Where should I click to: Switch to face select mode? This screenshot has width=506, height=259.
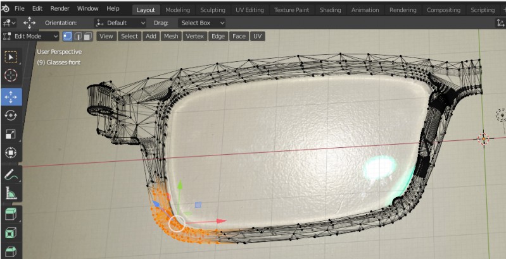[x=87, y=36]
